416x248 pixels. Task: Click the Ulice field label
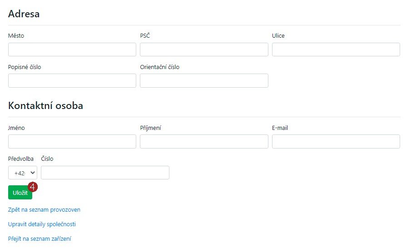click(x=278, y=36)
